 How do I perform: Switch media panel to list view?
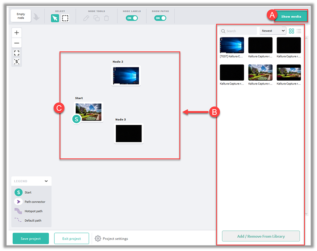(299, 31)
